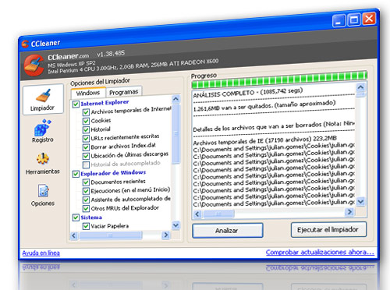Click the CCleaner logo in the header
This screenshot has width=390, height=290.
coord(34,65)
